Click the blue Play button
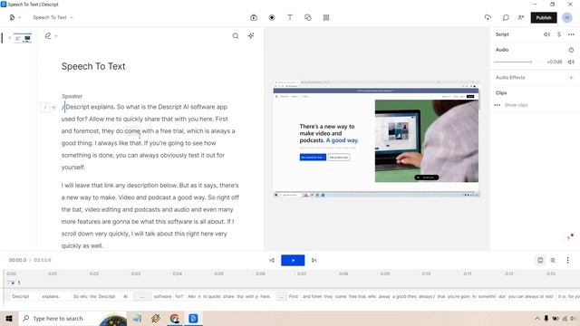 click(293, 260)
